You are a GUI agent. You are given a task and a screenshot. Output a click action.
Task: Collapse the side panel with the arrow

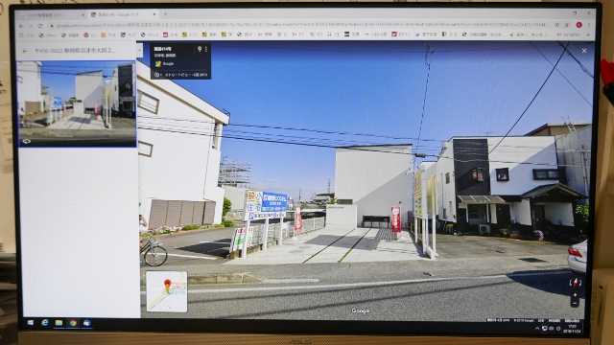139,50
